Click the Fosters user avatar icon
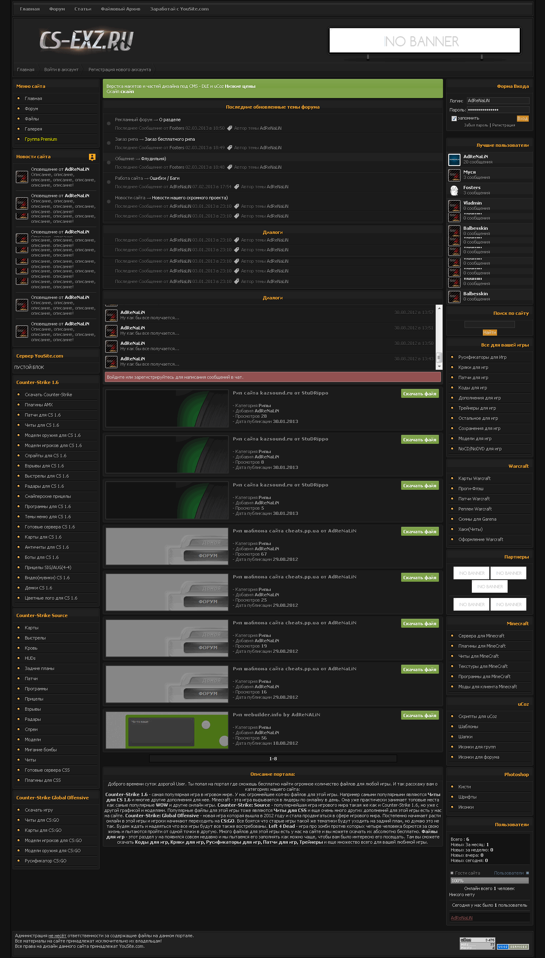545x958 pixels. point(454,190)
